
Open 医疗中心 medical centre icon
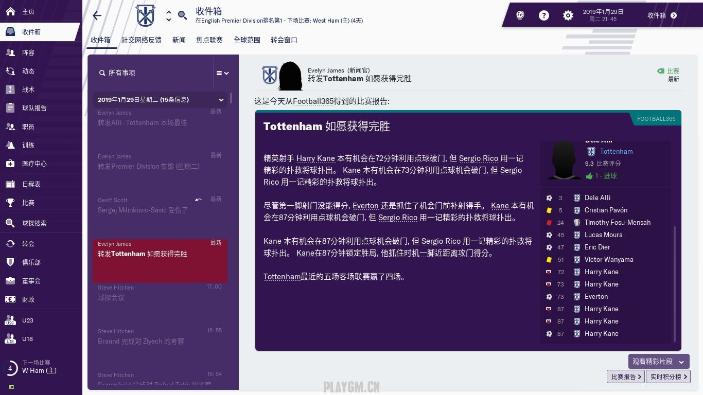coord(10,164)
